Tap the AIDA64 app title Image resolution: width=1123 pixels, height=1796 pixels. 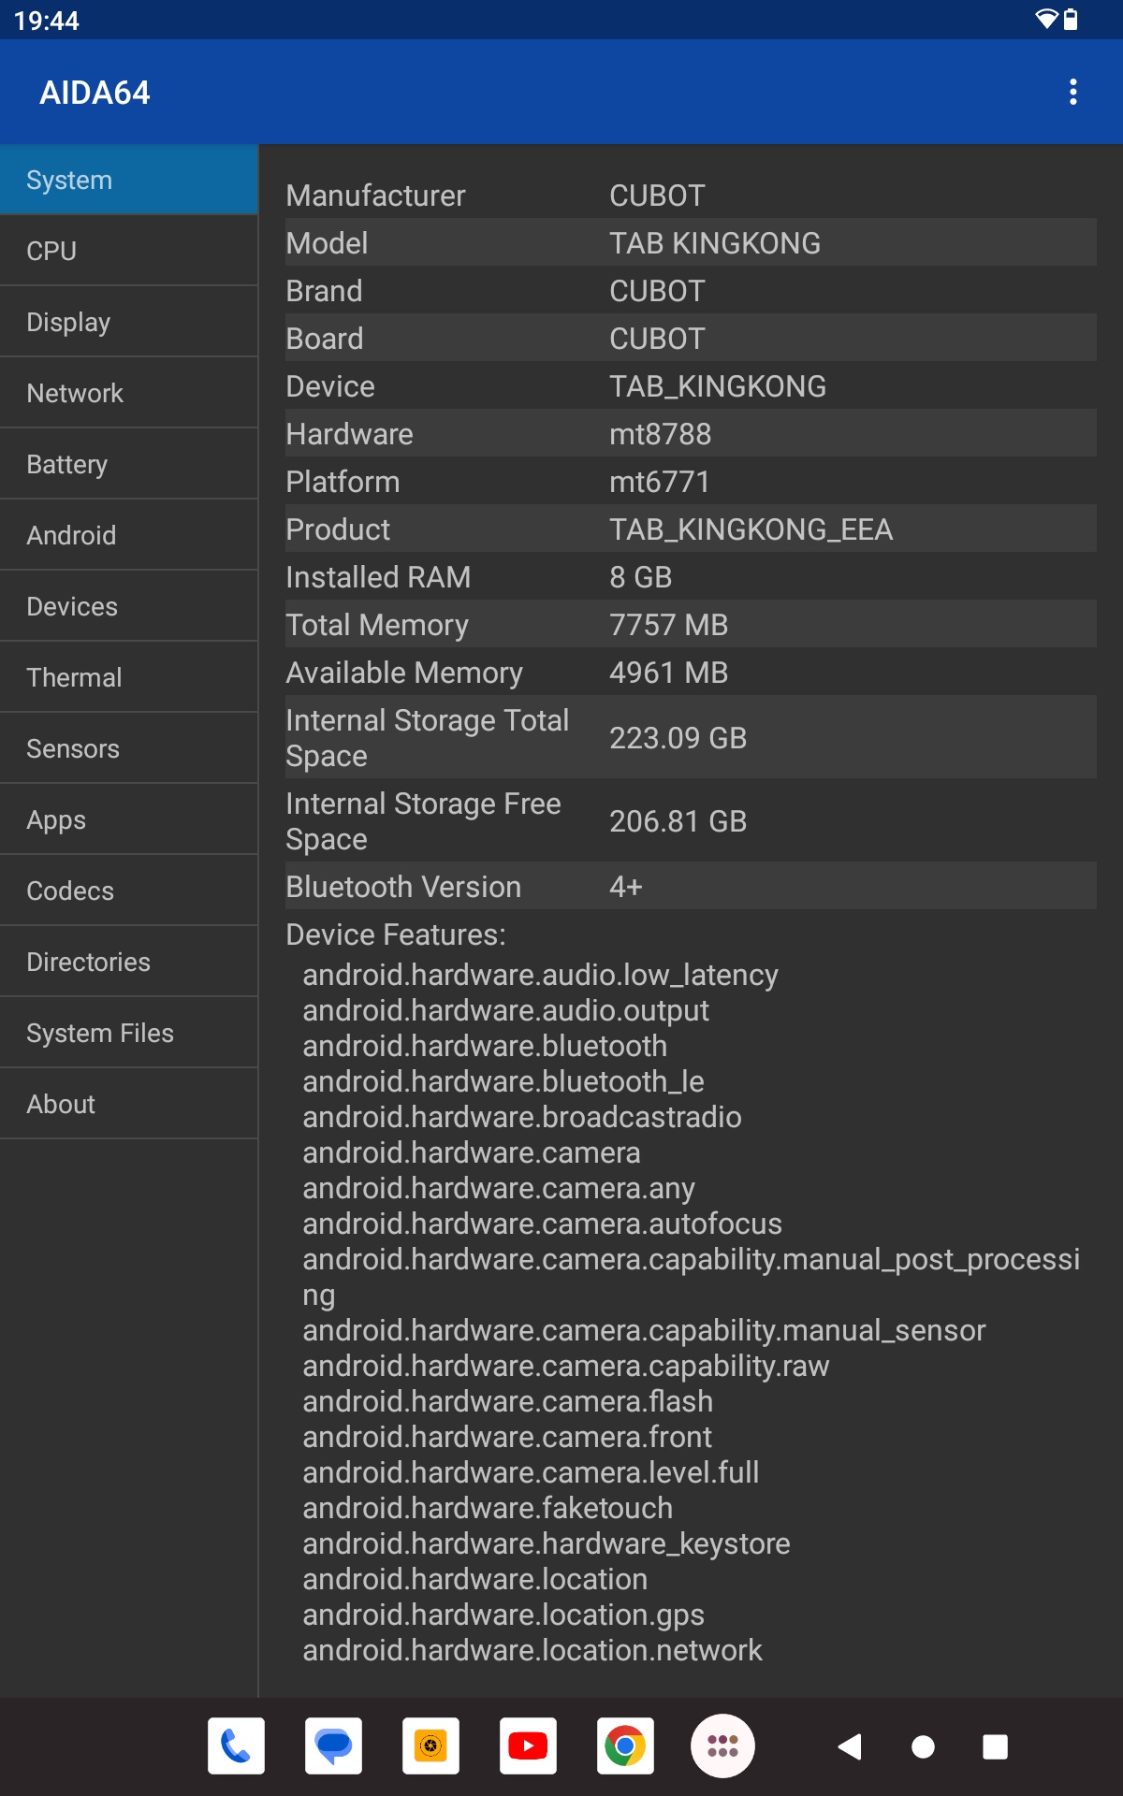coord(95,93)
